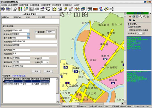Open the 报表统计 menu

tap(68, 5)
